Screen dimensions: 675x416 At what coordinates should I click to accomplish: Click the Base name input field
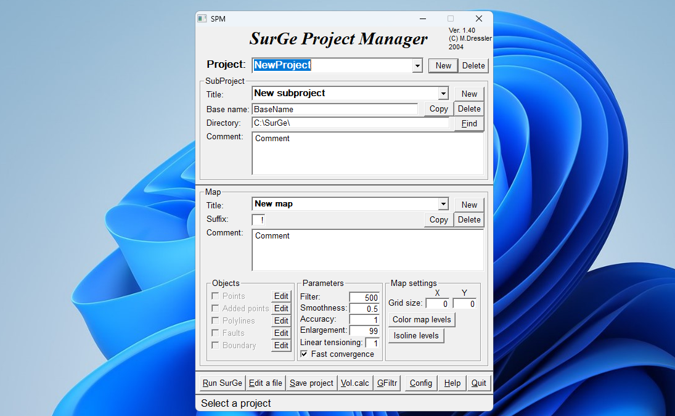[335, 109]
